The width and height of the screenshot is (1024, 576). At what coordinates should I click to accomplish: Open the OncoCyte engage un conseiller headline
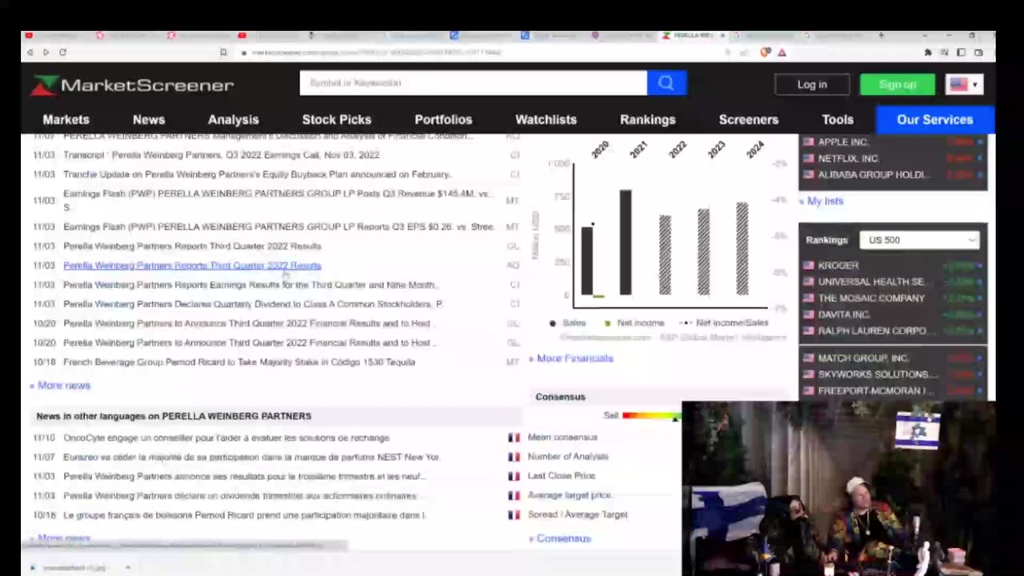coord(226,438)
